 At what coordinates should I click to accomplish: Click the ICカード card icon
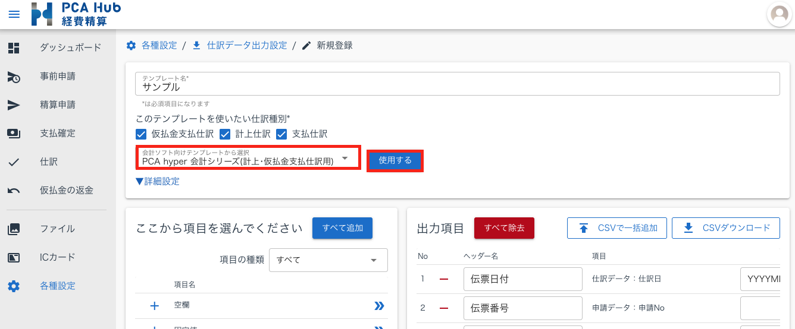tap(14, 258)
